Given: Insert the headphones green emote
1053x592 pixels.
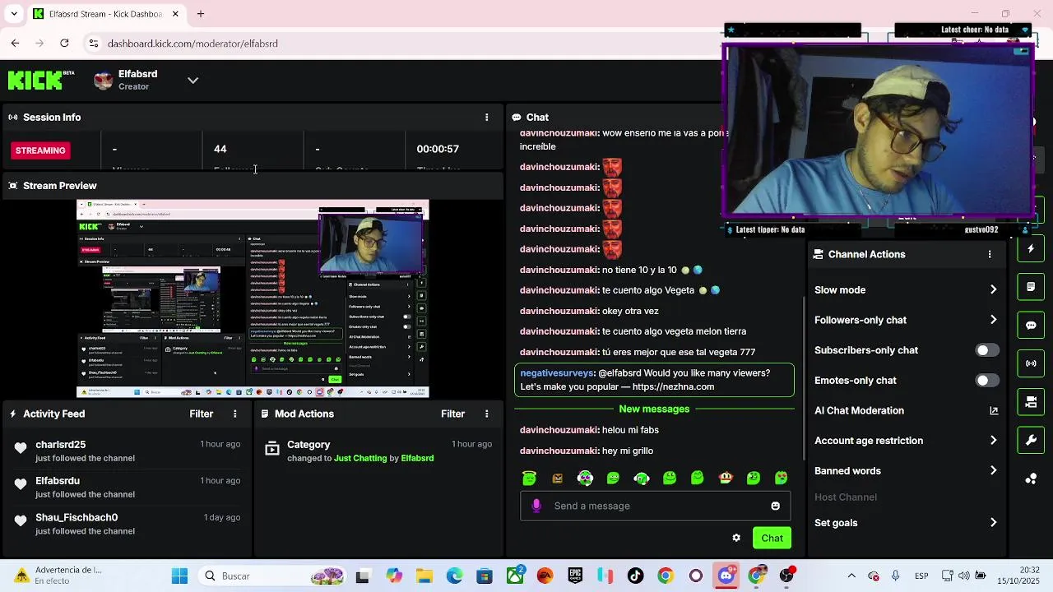Looking at the screenshot, I should pyautogui.click(x=642, y=478).
